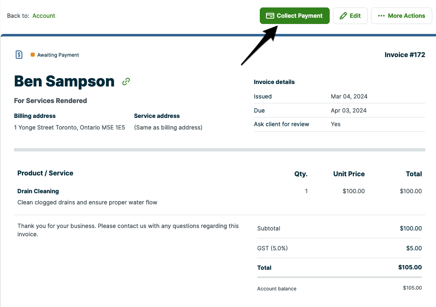Select the Total amount of $105.00

click(x=410, y=267)
